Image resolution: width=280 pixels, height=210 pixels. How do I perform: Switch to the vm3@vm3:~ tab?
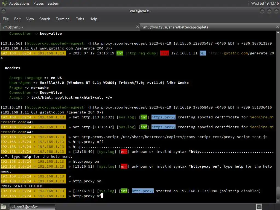(x=70, y=27)
